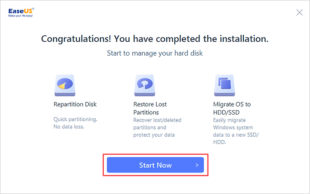Click the "Quick partitioning." description line
310x194 pixels.
[75, 119]
